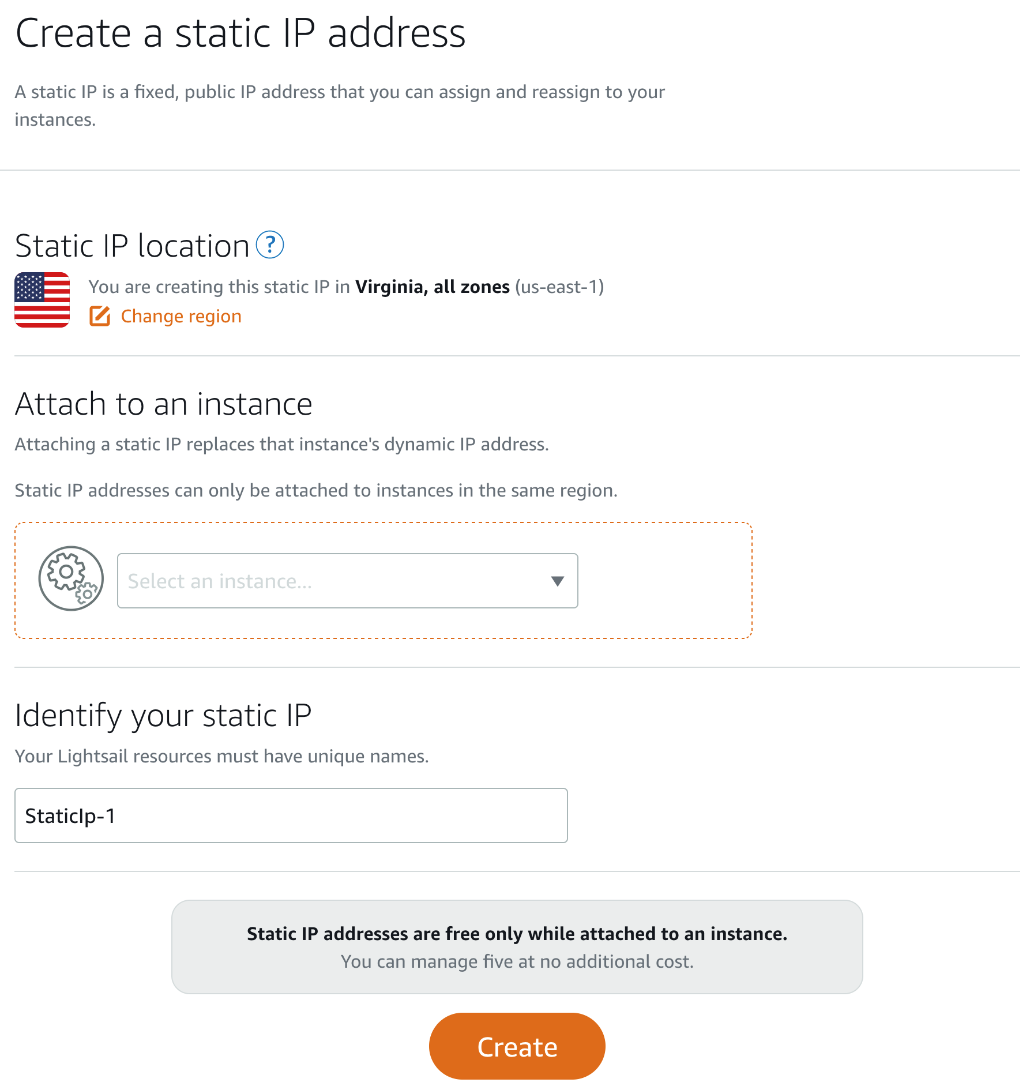
Task: Click the Change region link
Action: click(x=181, y=316)
